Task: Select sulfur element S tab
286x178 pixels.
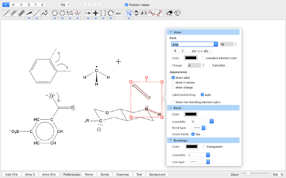Action: 42,5
